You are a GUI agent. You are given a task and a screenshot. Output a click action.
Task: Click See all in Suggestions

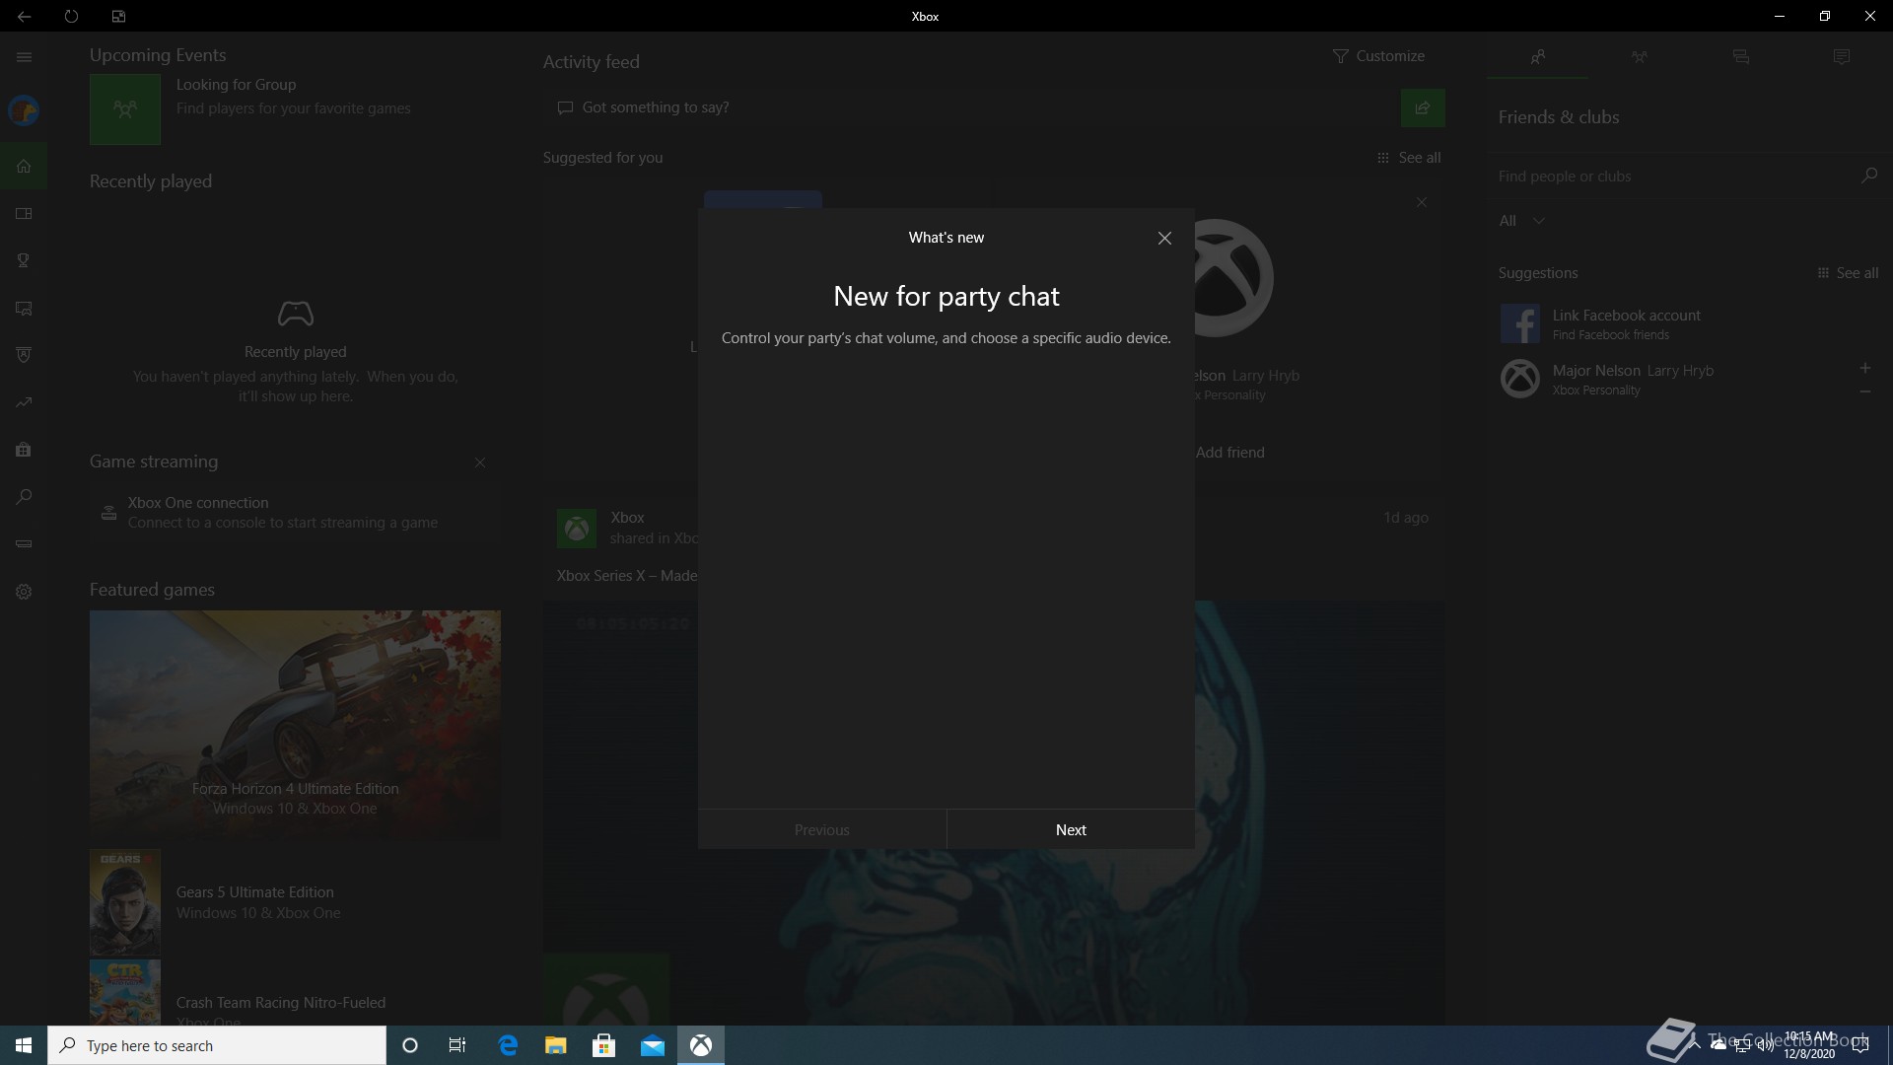[x=1848, y=273]
